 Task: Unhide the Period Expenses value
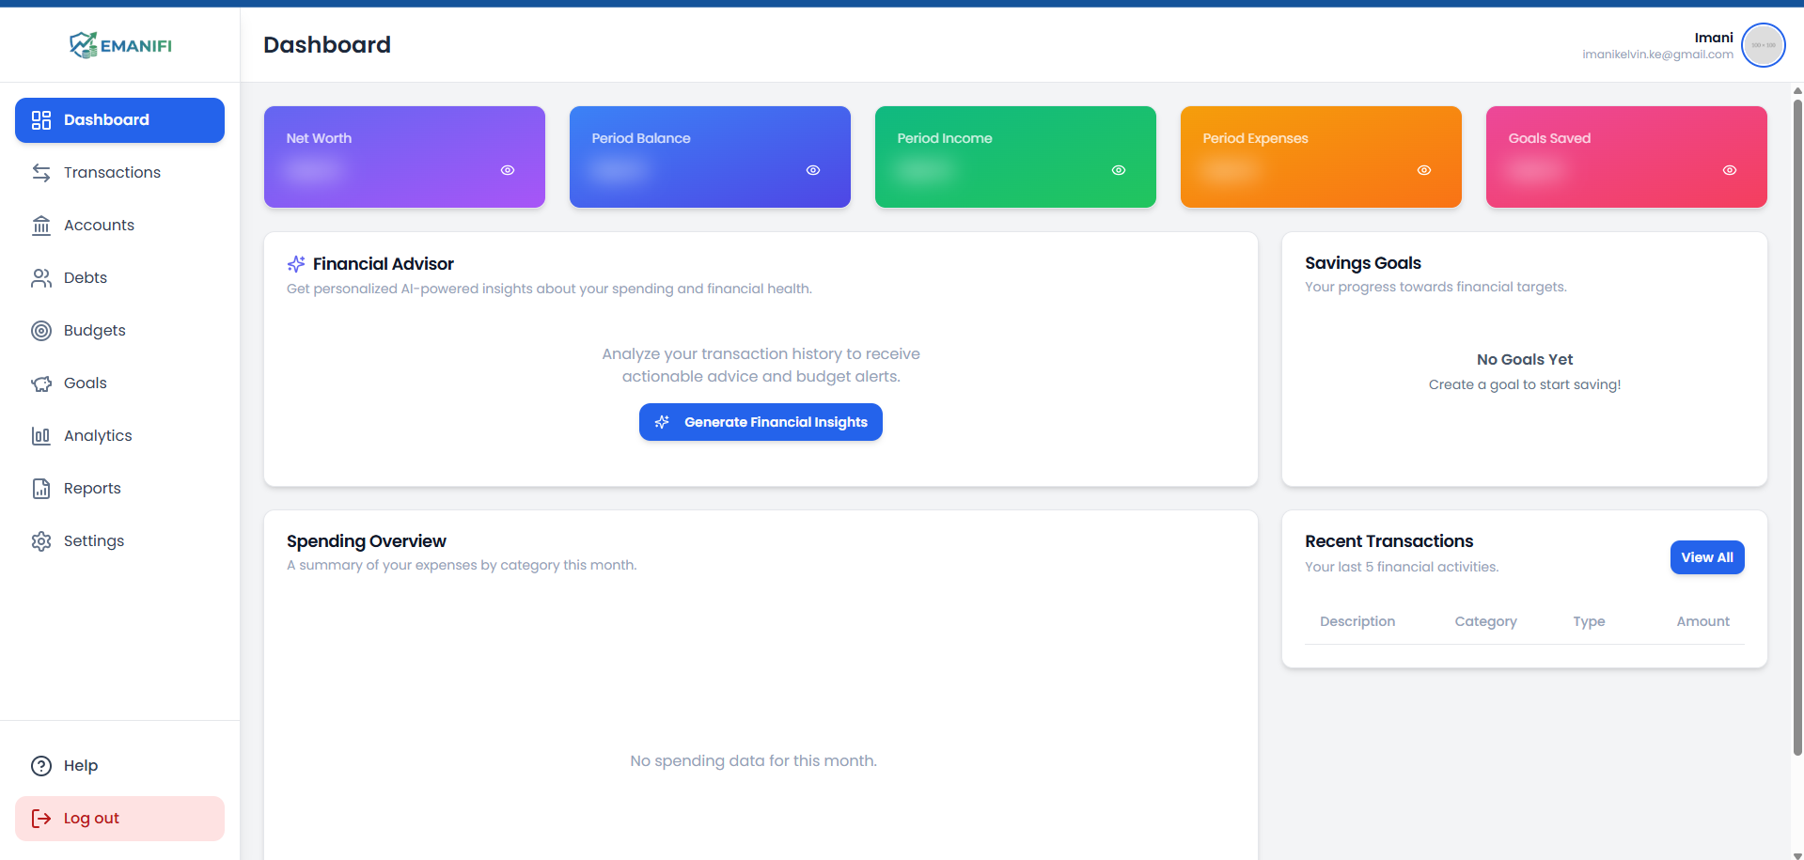pyautogui.click(x=1423, y=170)
